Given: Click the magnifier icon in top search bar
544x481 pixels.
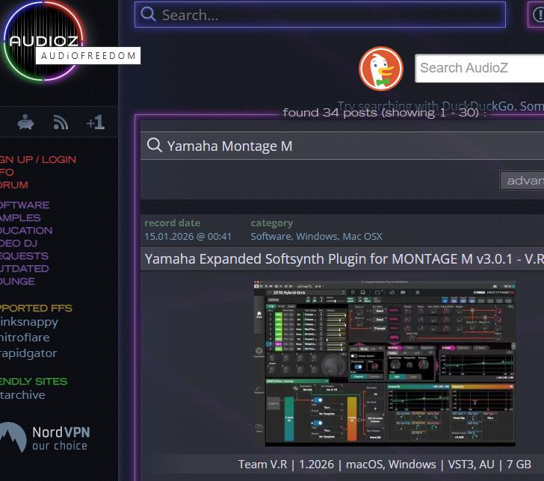Looking at the screenshot, I should 148,14.
